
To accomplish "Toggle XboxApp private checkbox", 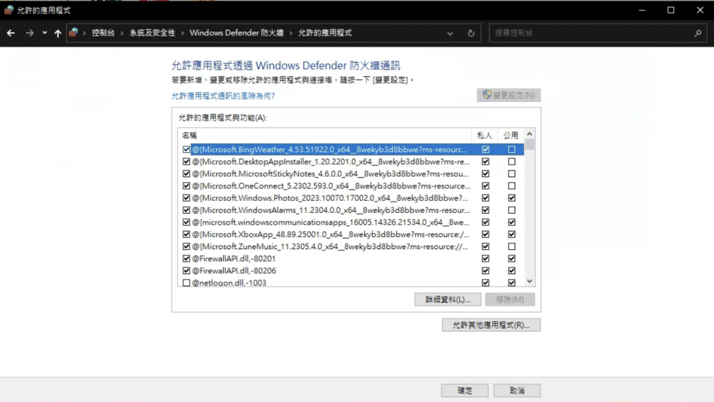I will coord(485,234).
